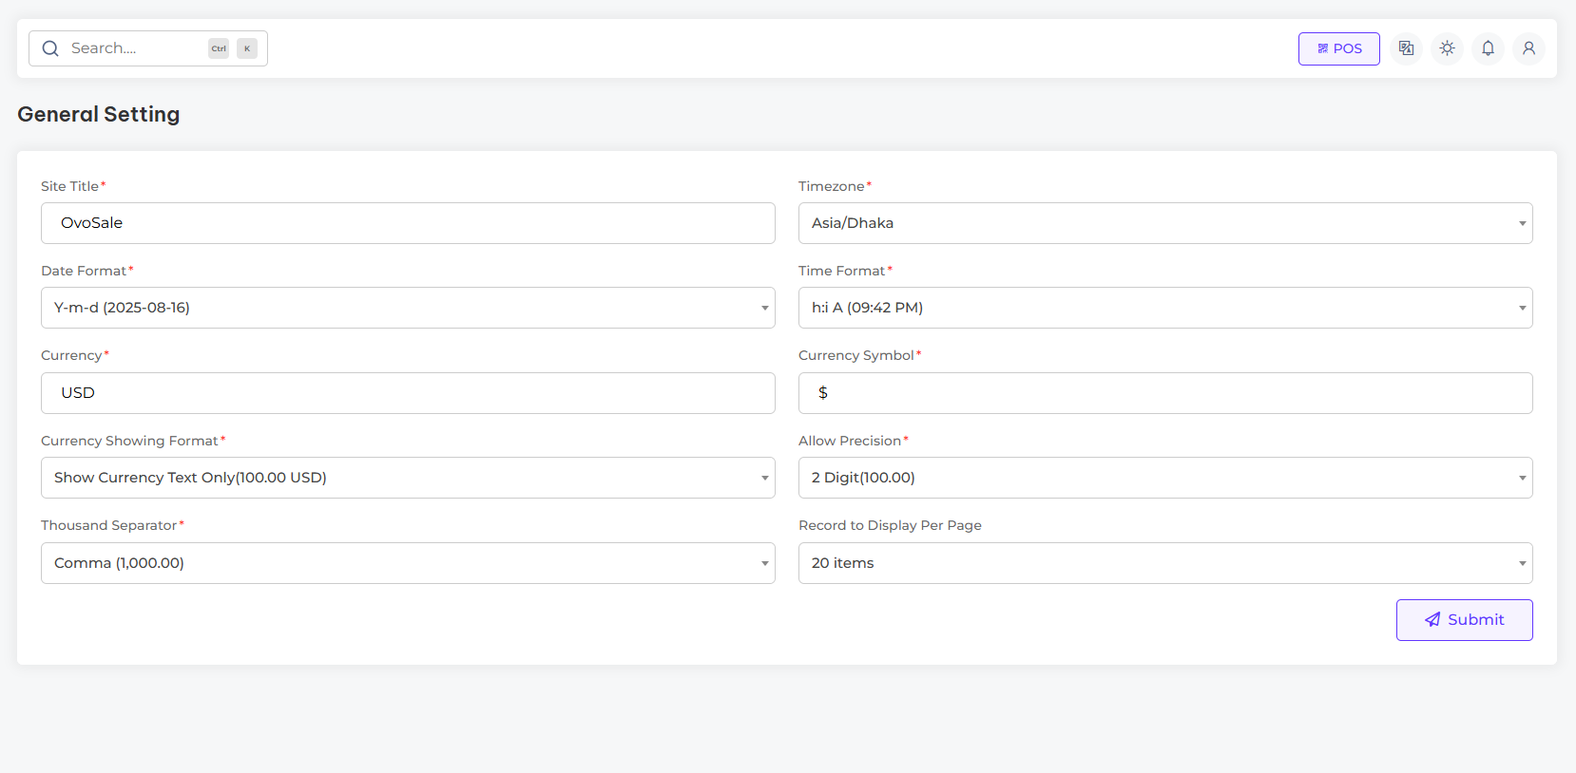
Task: Focus the top search box
Action: 133,48
